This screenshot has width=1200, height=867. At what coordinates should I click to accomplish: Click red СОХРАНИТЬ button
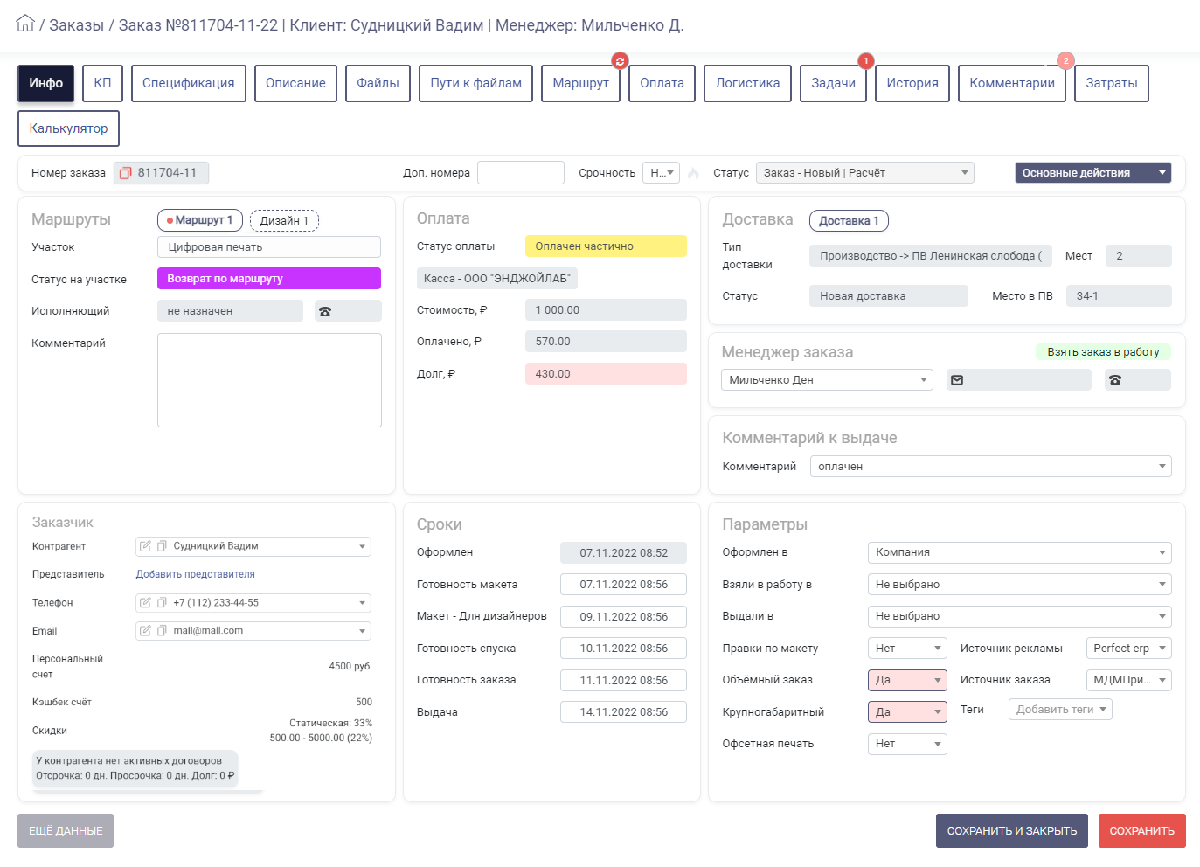[x=1142, y=831]
